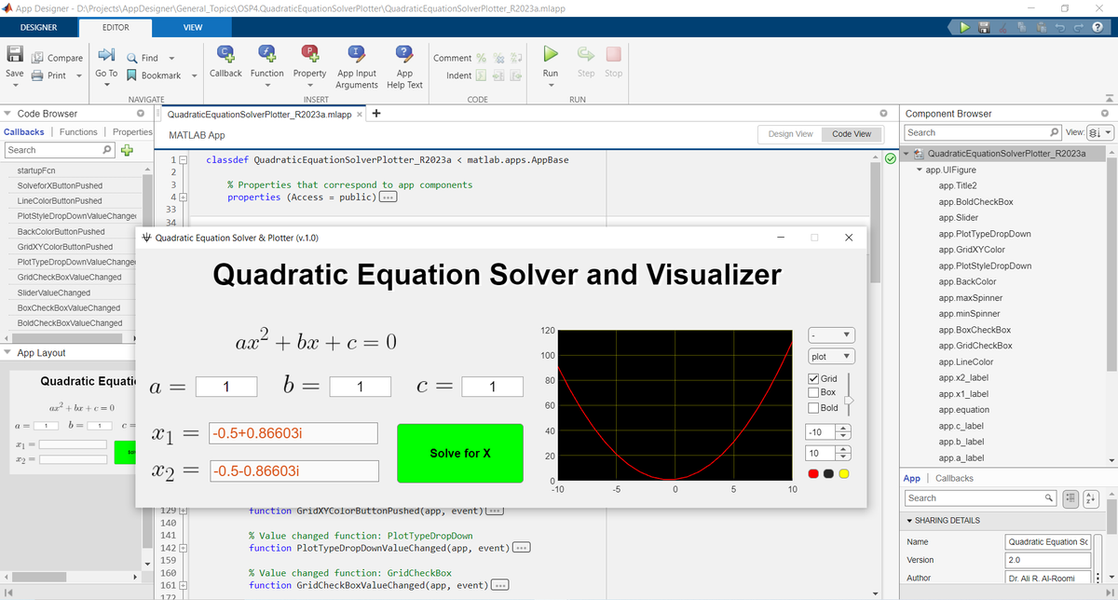Add App Help Text
Viewport: 1118px width, 600px height.
click(403, 65)
